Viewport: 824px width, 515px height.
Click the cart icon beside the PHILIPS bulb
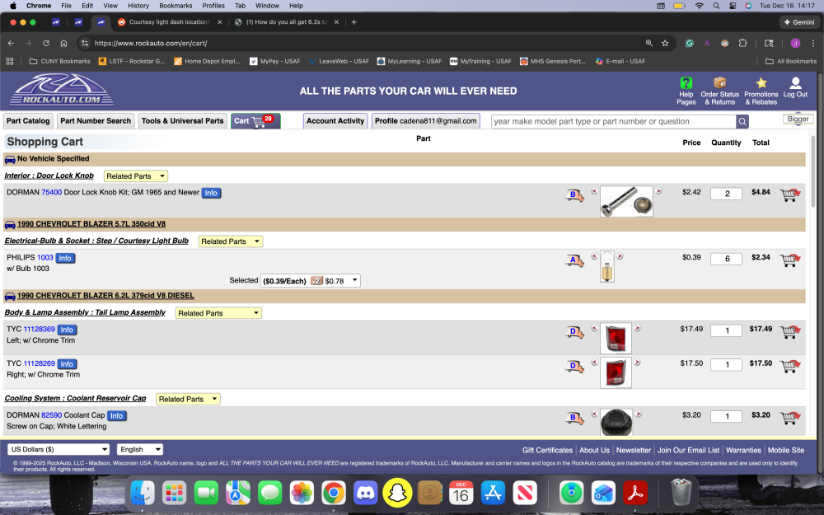click(789, 258)
